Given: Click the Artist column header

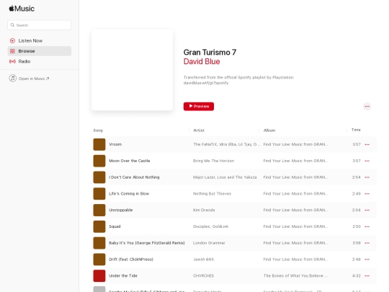Looking at the screenshot, I should pyautogui.click(x=199, y=130).
